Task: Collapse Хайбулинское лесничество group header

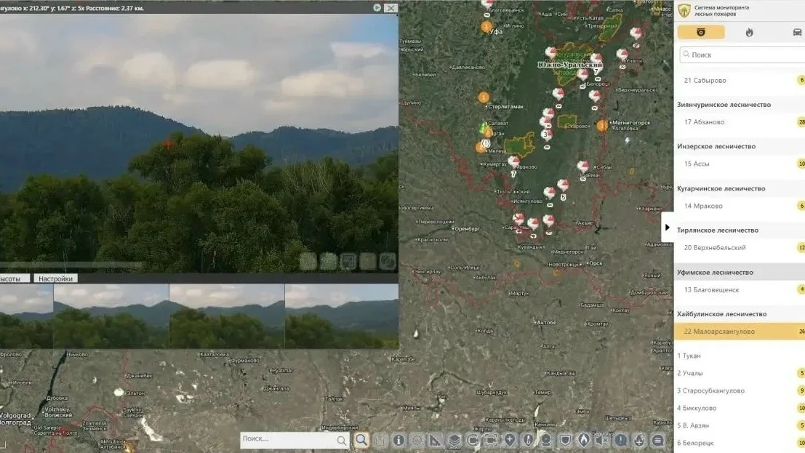Action: 740,313
